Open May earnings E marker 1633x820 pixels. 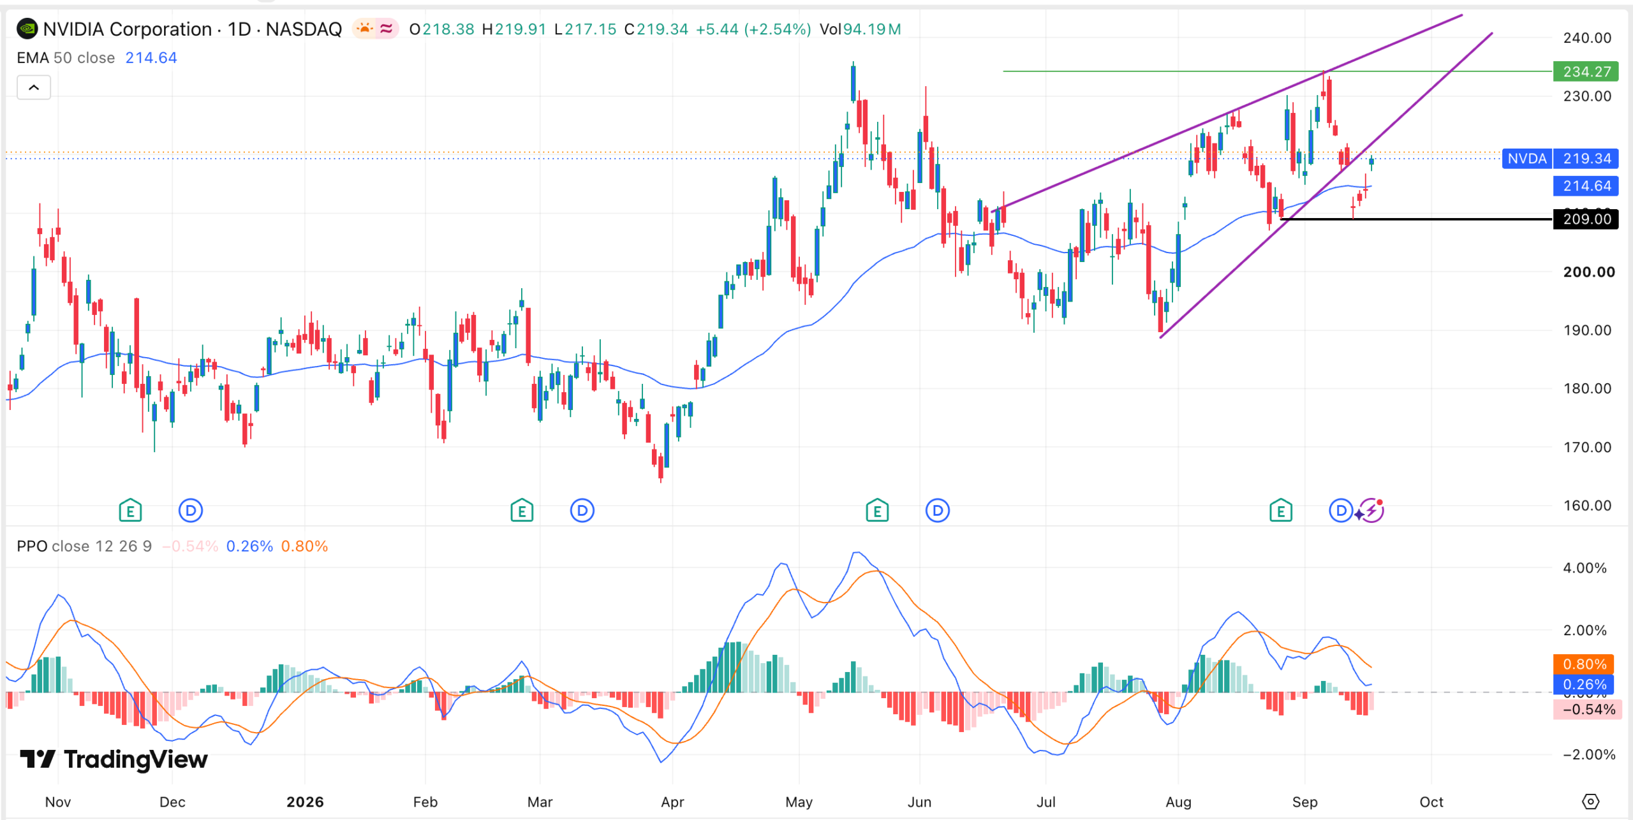pyautogui.click(x=877, y=511)
